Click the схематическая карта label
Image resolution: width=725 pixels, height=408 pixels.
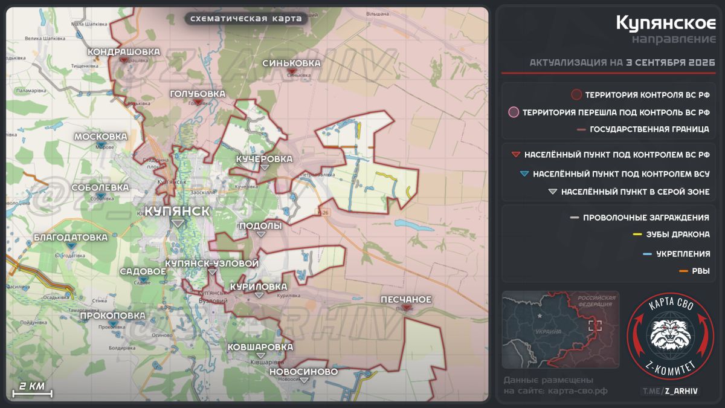point(246,19)
